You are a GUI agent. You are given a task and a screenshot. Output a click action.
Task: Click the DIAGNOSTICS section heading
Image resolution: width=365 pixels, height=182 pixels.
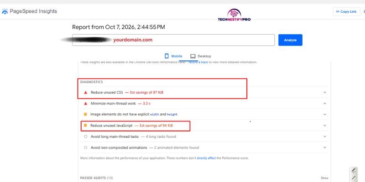coord(92,82)
